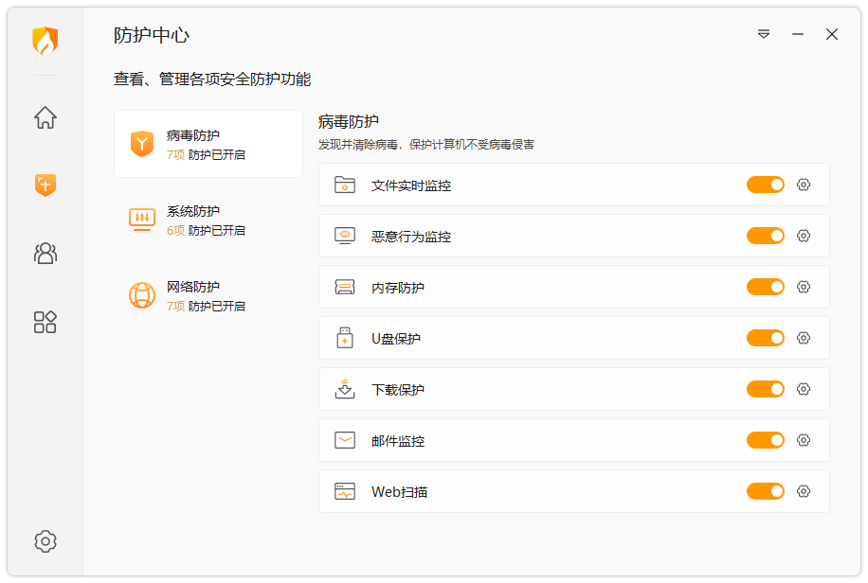This screenshot has width=868, height=583.
Task: Click the sidebar account icon
Action: click(x=45, y=254)
